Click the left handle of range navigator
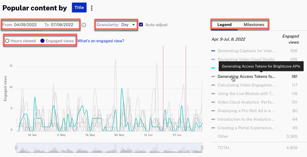Screen dimensions: 307x157 pyautogui.click(x=16, y=148)
